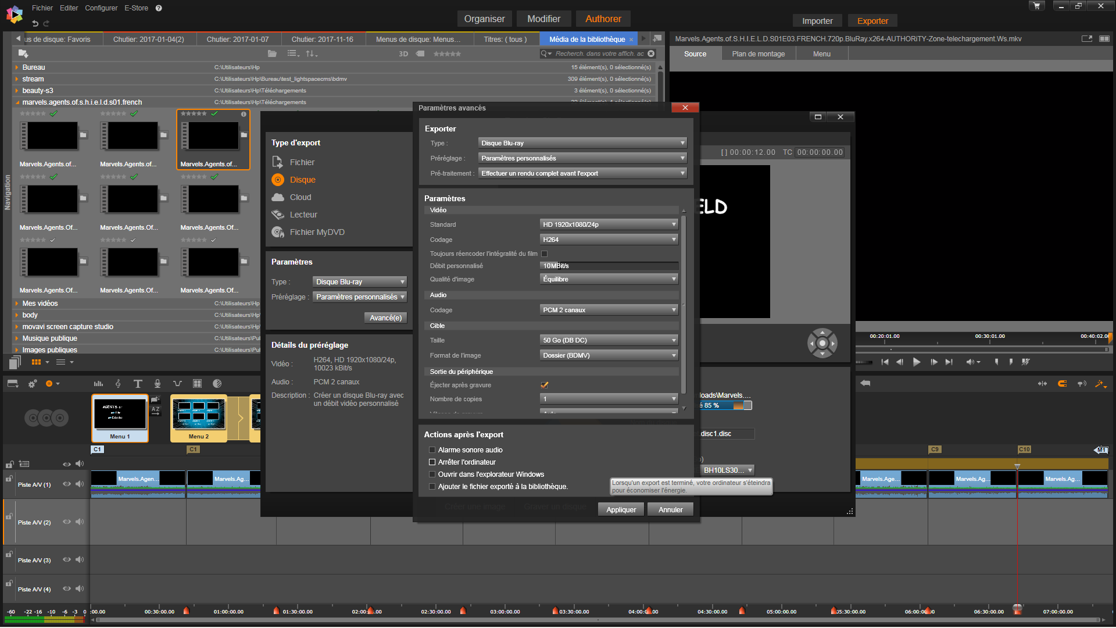Click the 85 % export progress bar
The height and width of the screenshot is (628, 1116).
point(725,405)
